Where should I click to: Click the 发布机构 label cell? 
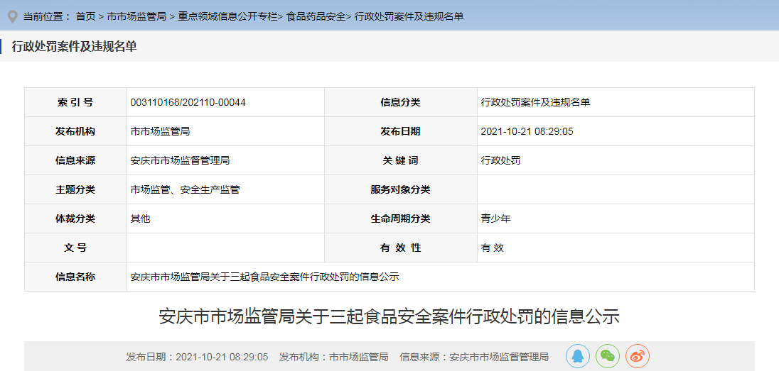(75, 131)
